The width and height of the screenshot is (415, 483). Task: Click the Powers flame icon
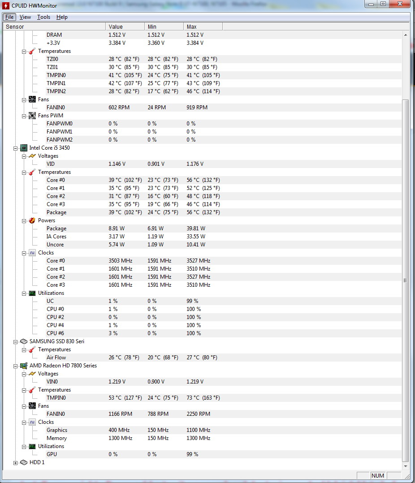32,220
